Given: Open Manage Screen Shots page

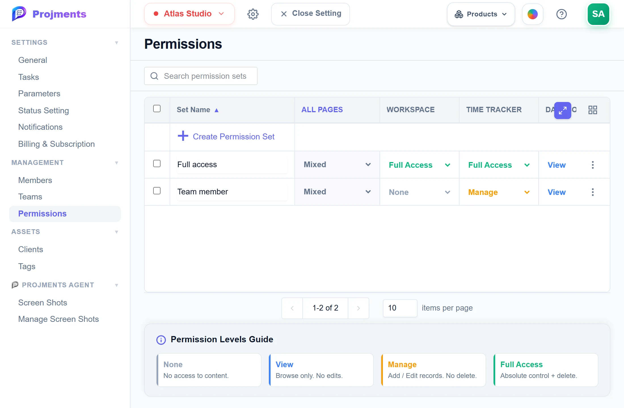Looking at the screenshot, I should tap(58, 319).
